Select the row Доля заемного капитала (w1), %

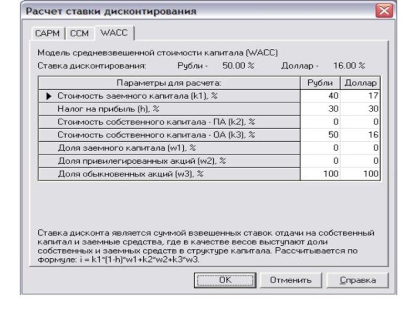pyautogui.click(x=169, y=148)
